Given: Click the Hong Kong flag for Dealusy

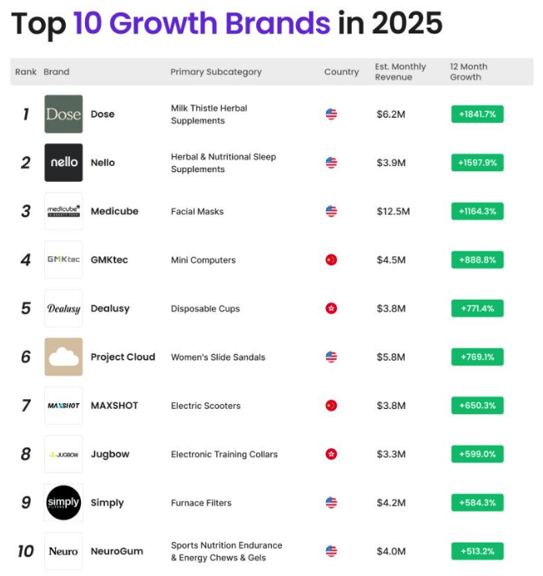Looking at the screenshot, I should 331,309.
